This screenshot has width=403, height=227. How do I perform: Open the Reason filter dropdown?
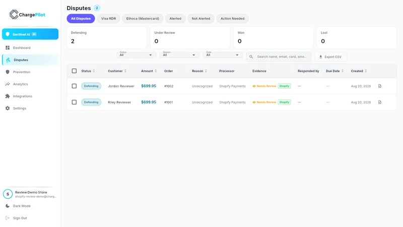point(179,54)
